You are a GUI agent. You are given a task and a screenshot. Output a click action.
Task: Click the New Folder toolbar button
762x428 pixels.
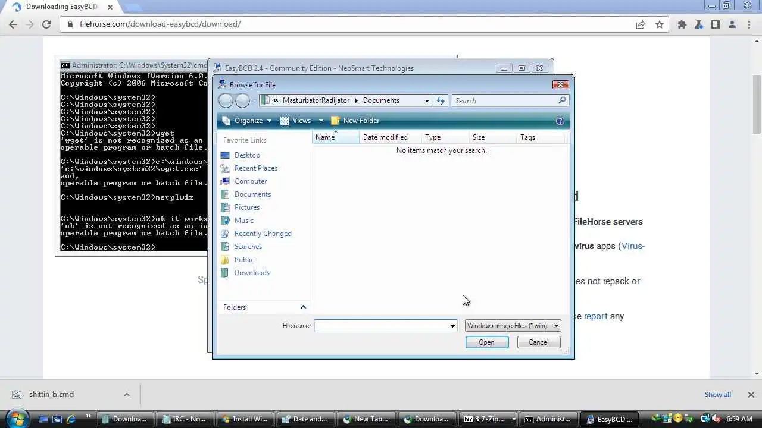tap(355, 121)
